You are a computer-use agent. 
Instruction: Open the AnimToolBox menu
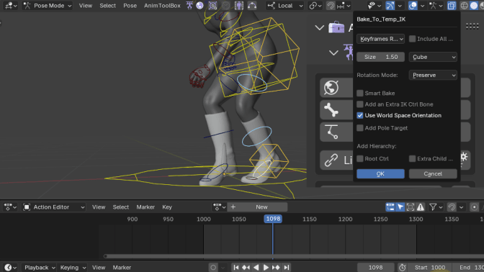tap(162, 6)
